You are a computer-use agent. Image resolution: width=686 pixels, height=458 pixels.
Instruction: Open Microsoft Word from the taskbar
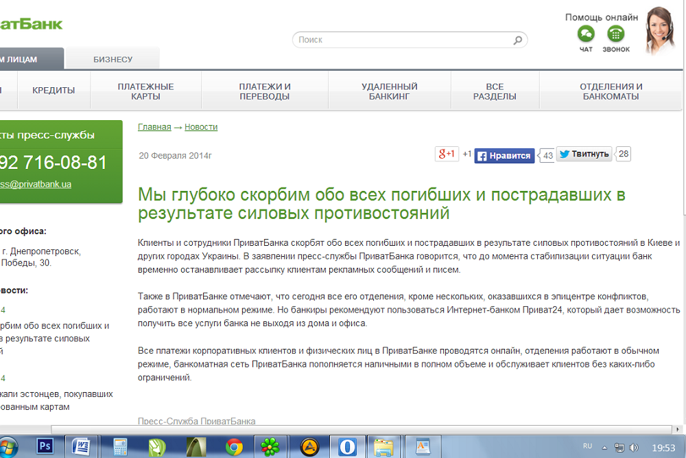tap(82, 447)
